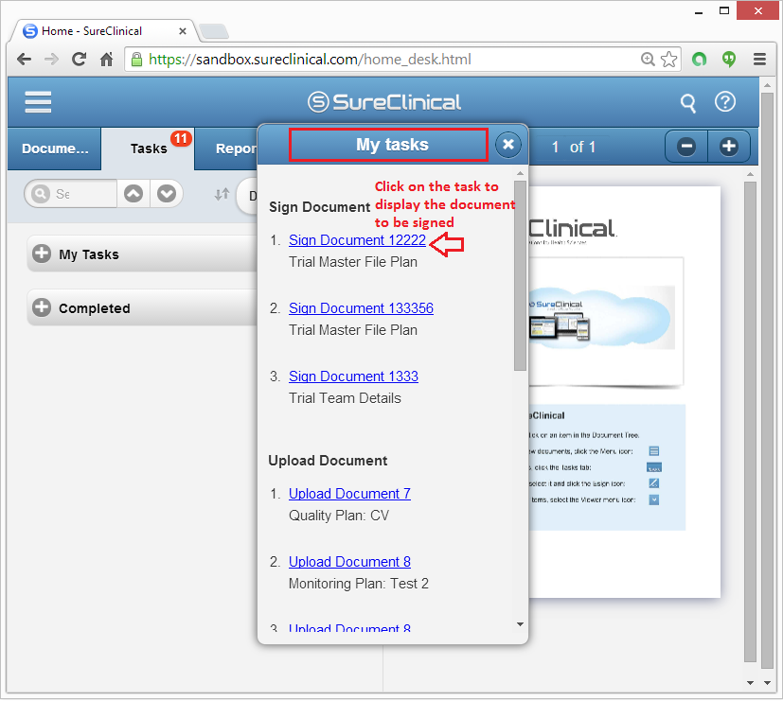Switch to the Docume... tab
This screenshot has height=701, width=783.
click(55, 149)
